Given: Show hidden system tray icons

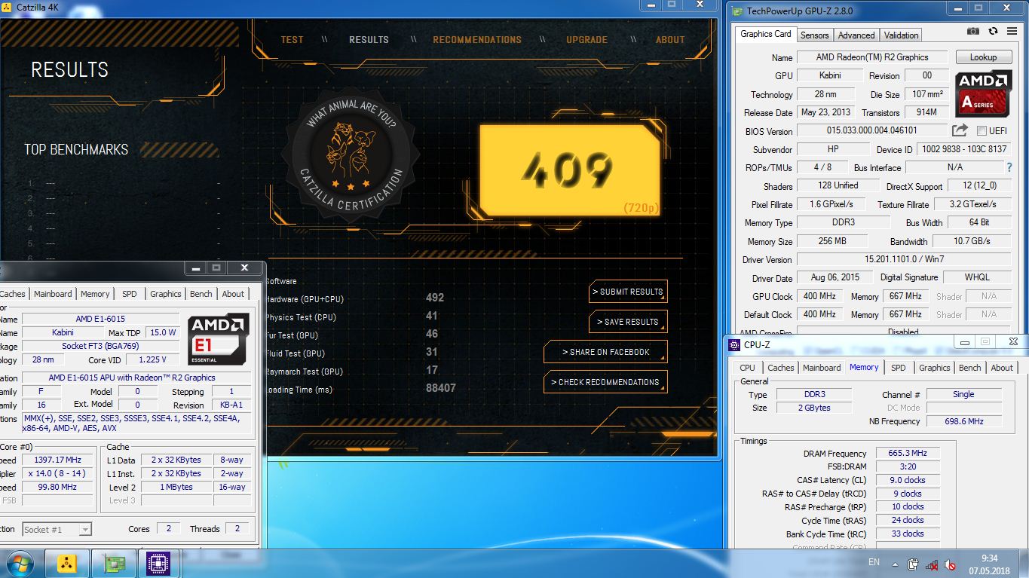Looking at the screenshot, I should point(895,564).
